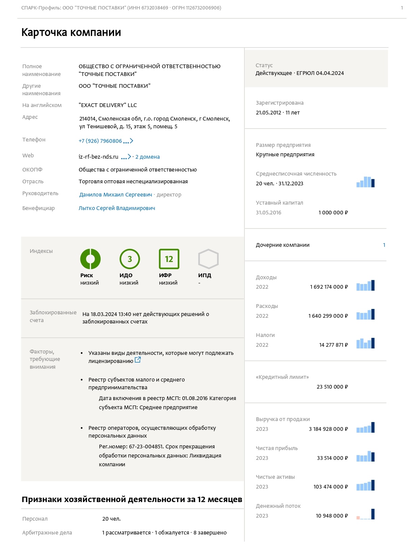The image size is (419, 549).
Task: Click the Расходы 2022 bar chart
Action: pyautogui.click(x=365, y=314)
